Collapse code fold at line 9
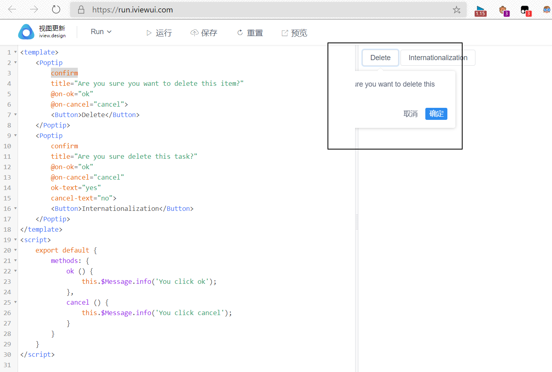The width and height of the screenshot is (552, 372). pos(16,135)
